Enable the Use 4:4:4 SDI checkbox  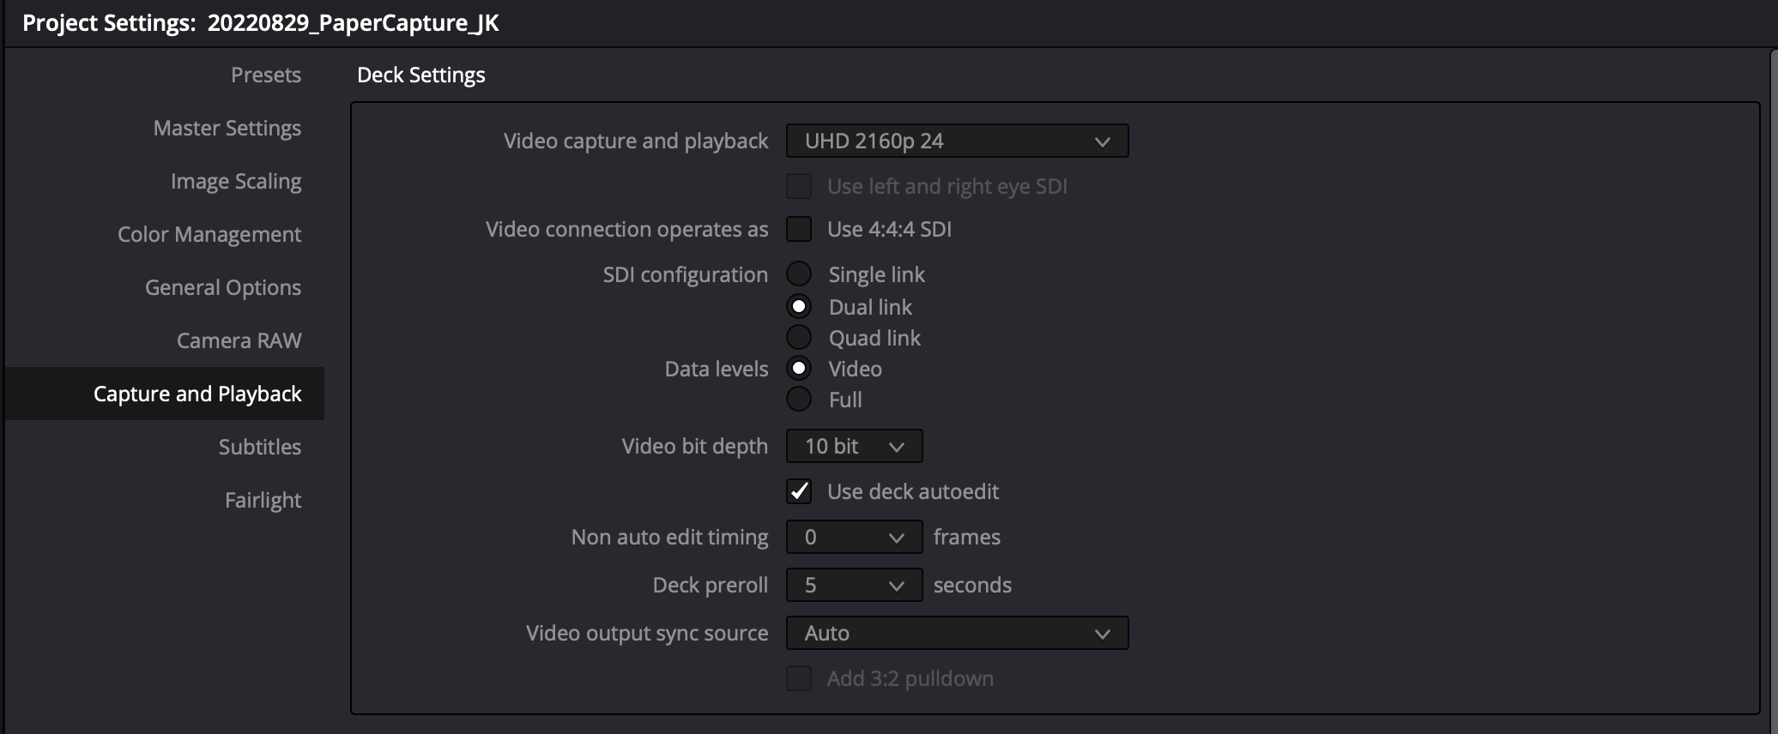pyautogui.click(x=799, y=229)
